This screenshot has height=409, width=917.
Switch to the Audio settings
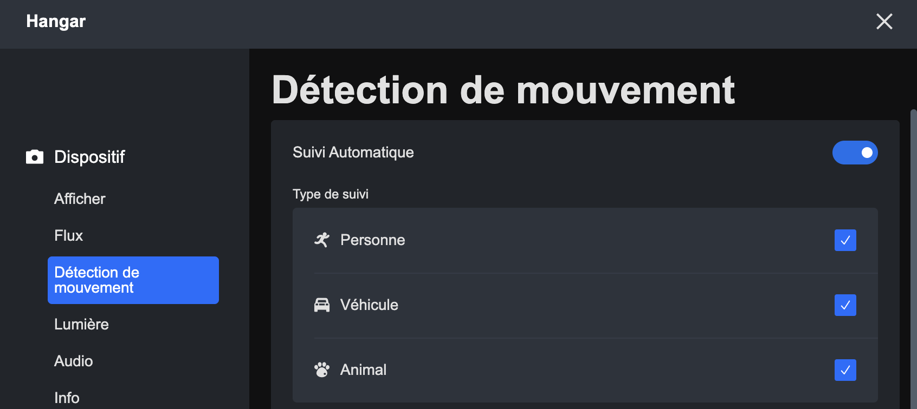pyautogui.click(x=74, y=361)
